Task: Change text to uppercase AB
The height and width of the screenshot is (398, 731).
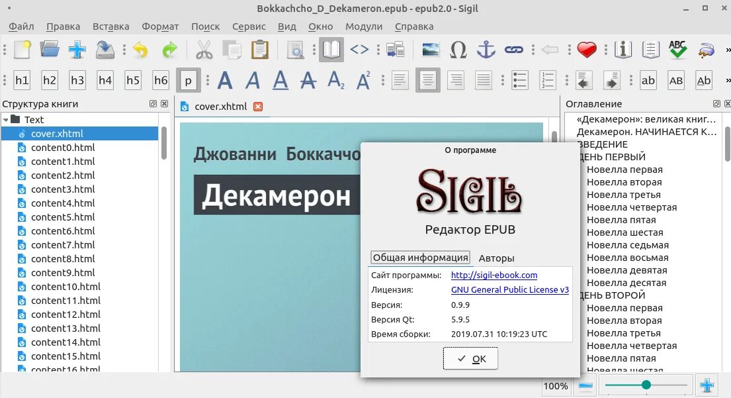Action: click(x=676, y=80)
